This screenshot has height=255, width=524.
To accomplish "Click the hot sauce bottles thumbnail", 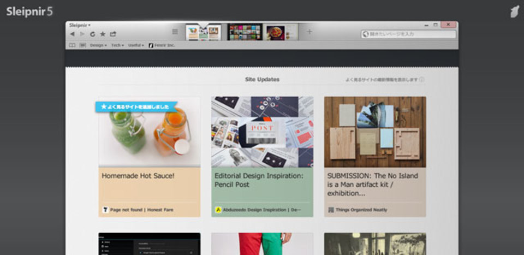I will [150, 132].
